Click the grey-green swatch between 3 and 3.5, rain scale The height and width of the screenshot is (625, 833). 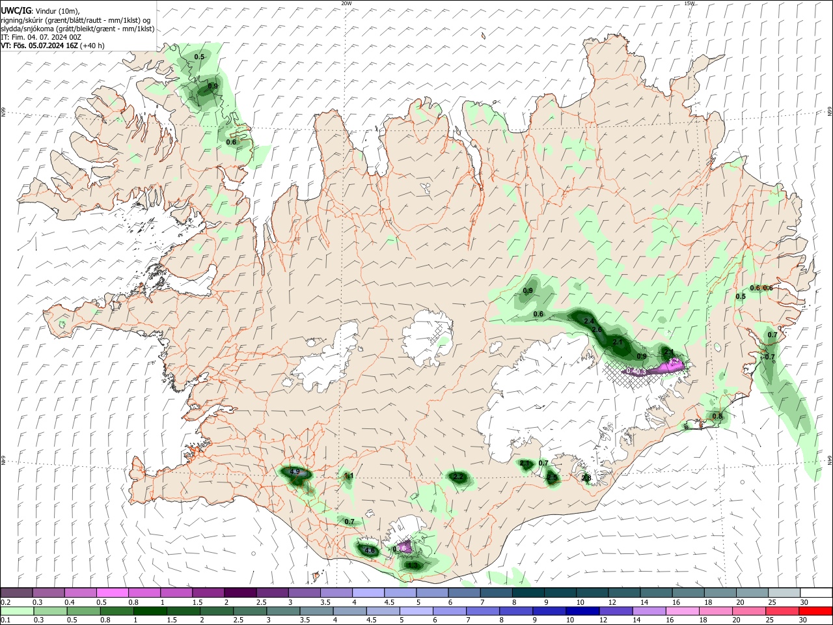click(x=282, y=611)
